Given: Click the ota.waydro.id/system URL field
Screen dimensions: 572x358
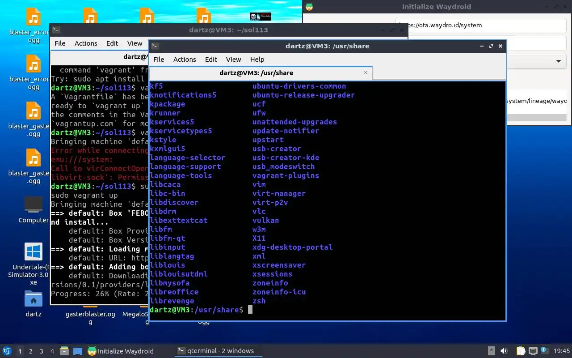Looking at the screenshot, I should 481,26.
